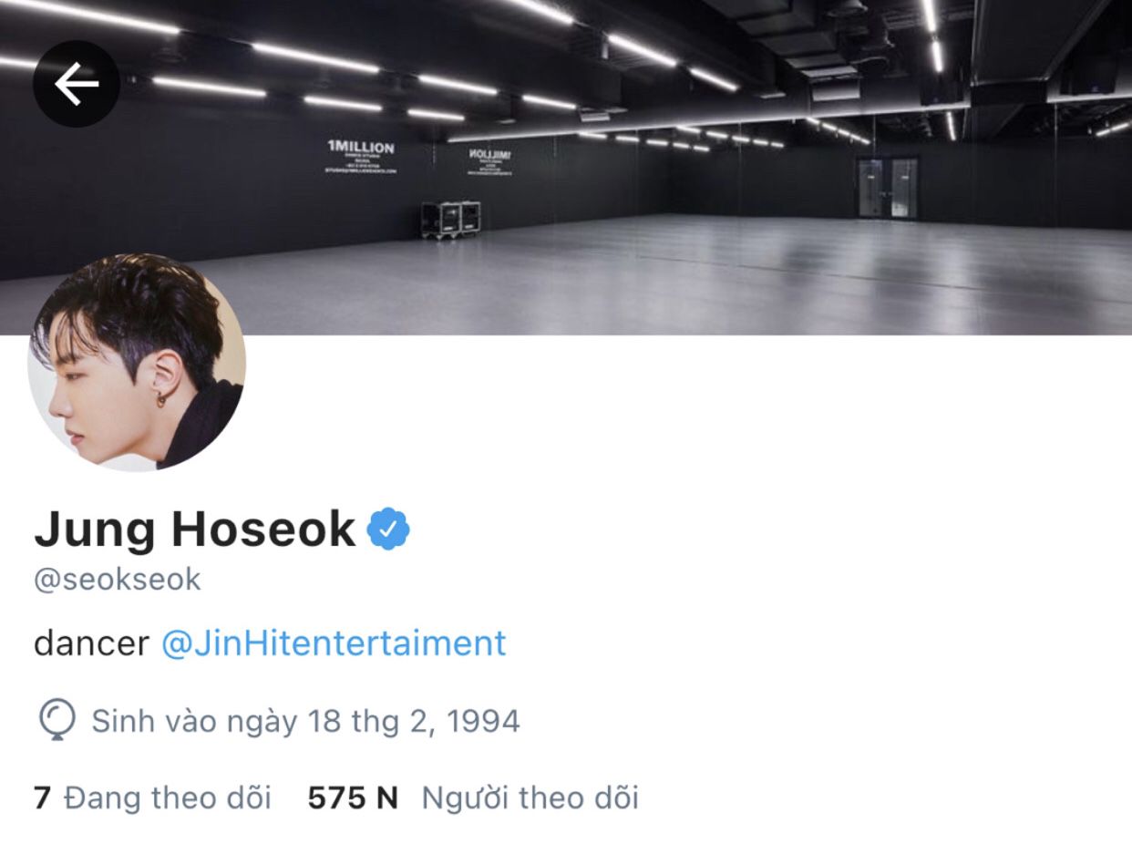Viewport: 1132px width, 864px height.
Task: Open Jung Hoseok's profile picture
Action: coord(137,362)
